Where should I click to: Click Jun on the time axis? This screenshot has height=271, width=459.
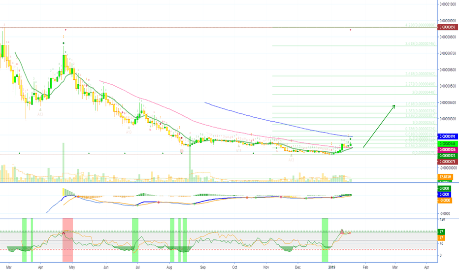[x=106, y=267]
